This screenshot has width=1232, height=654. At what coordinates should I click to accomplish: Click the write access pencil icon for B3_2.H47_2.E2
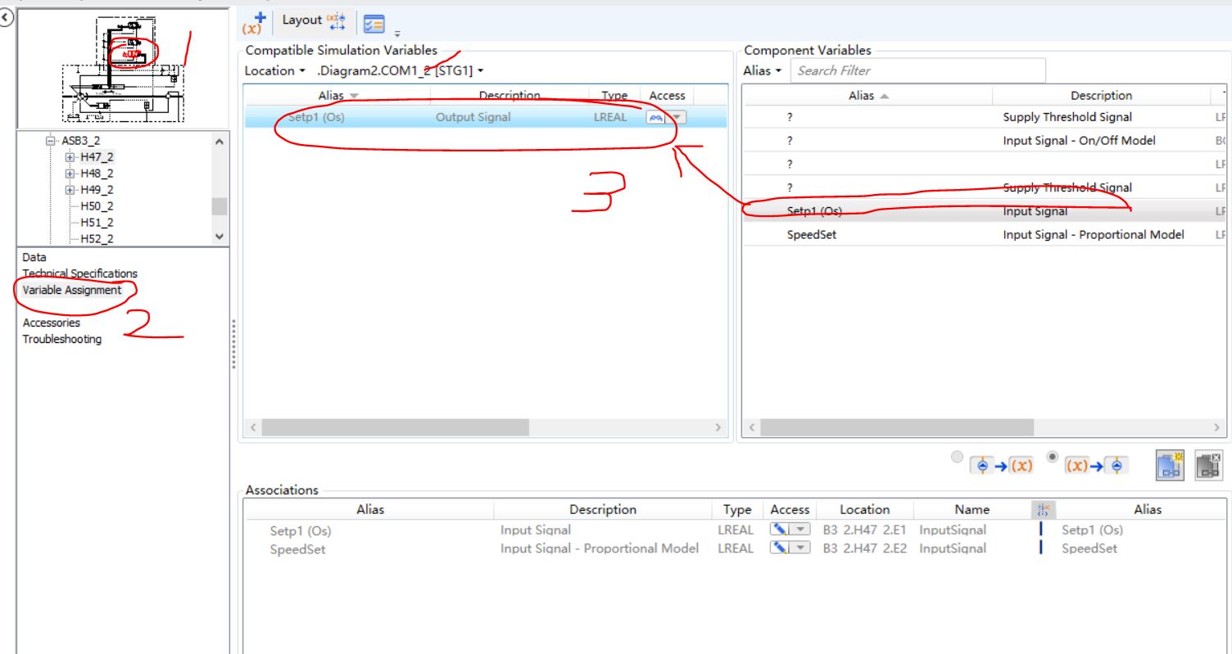click(779, 548)
